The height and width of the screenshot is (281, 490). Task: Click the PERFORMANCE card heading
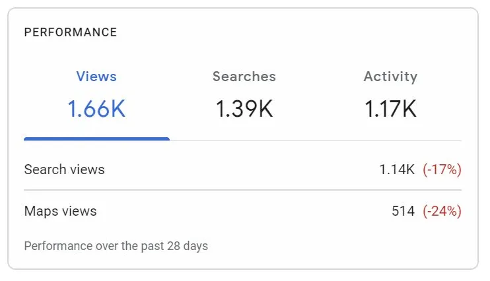[x=71, y=32]
